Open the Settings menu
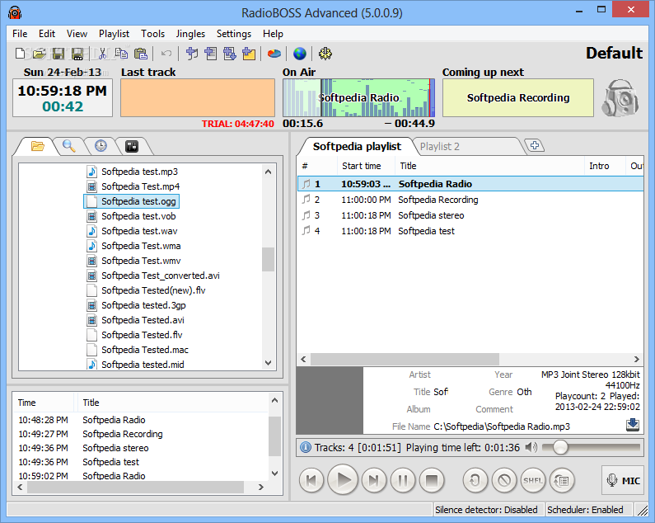This screenshot has height=523, width=655. point(234,34)
